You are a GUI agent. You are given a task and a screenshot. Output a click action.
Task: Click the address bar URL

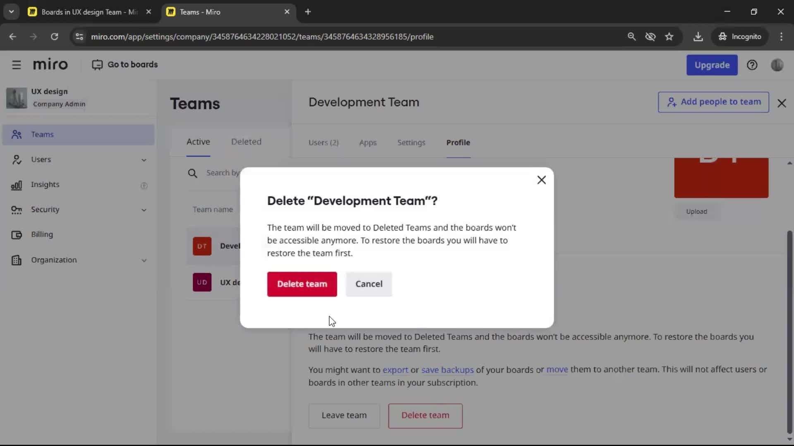coord(262,37)
